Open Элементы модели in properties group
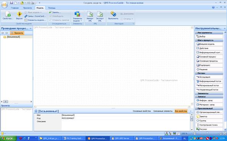Viewport: 227px width, 141px height. click(35, 20)
